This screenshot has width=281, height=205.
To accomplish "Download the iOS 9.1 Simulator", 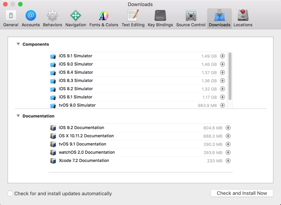I will (222, 56).
